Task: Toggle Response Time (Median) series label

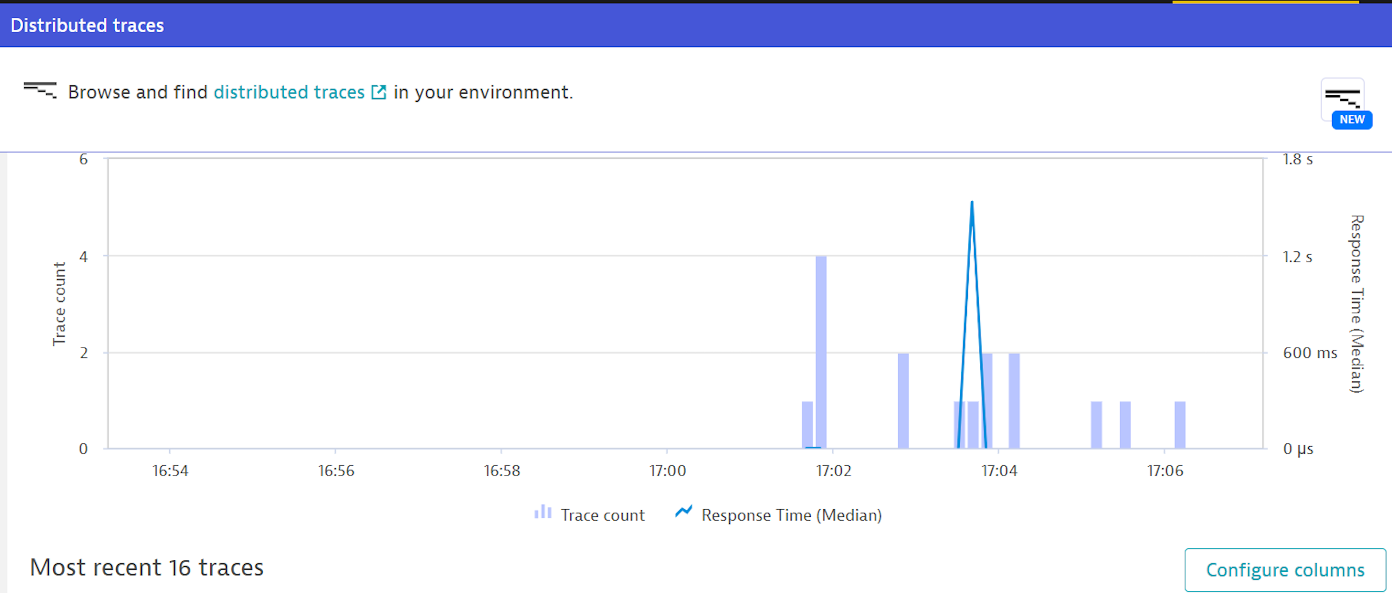Action: 791,515
